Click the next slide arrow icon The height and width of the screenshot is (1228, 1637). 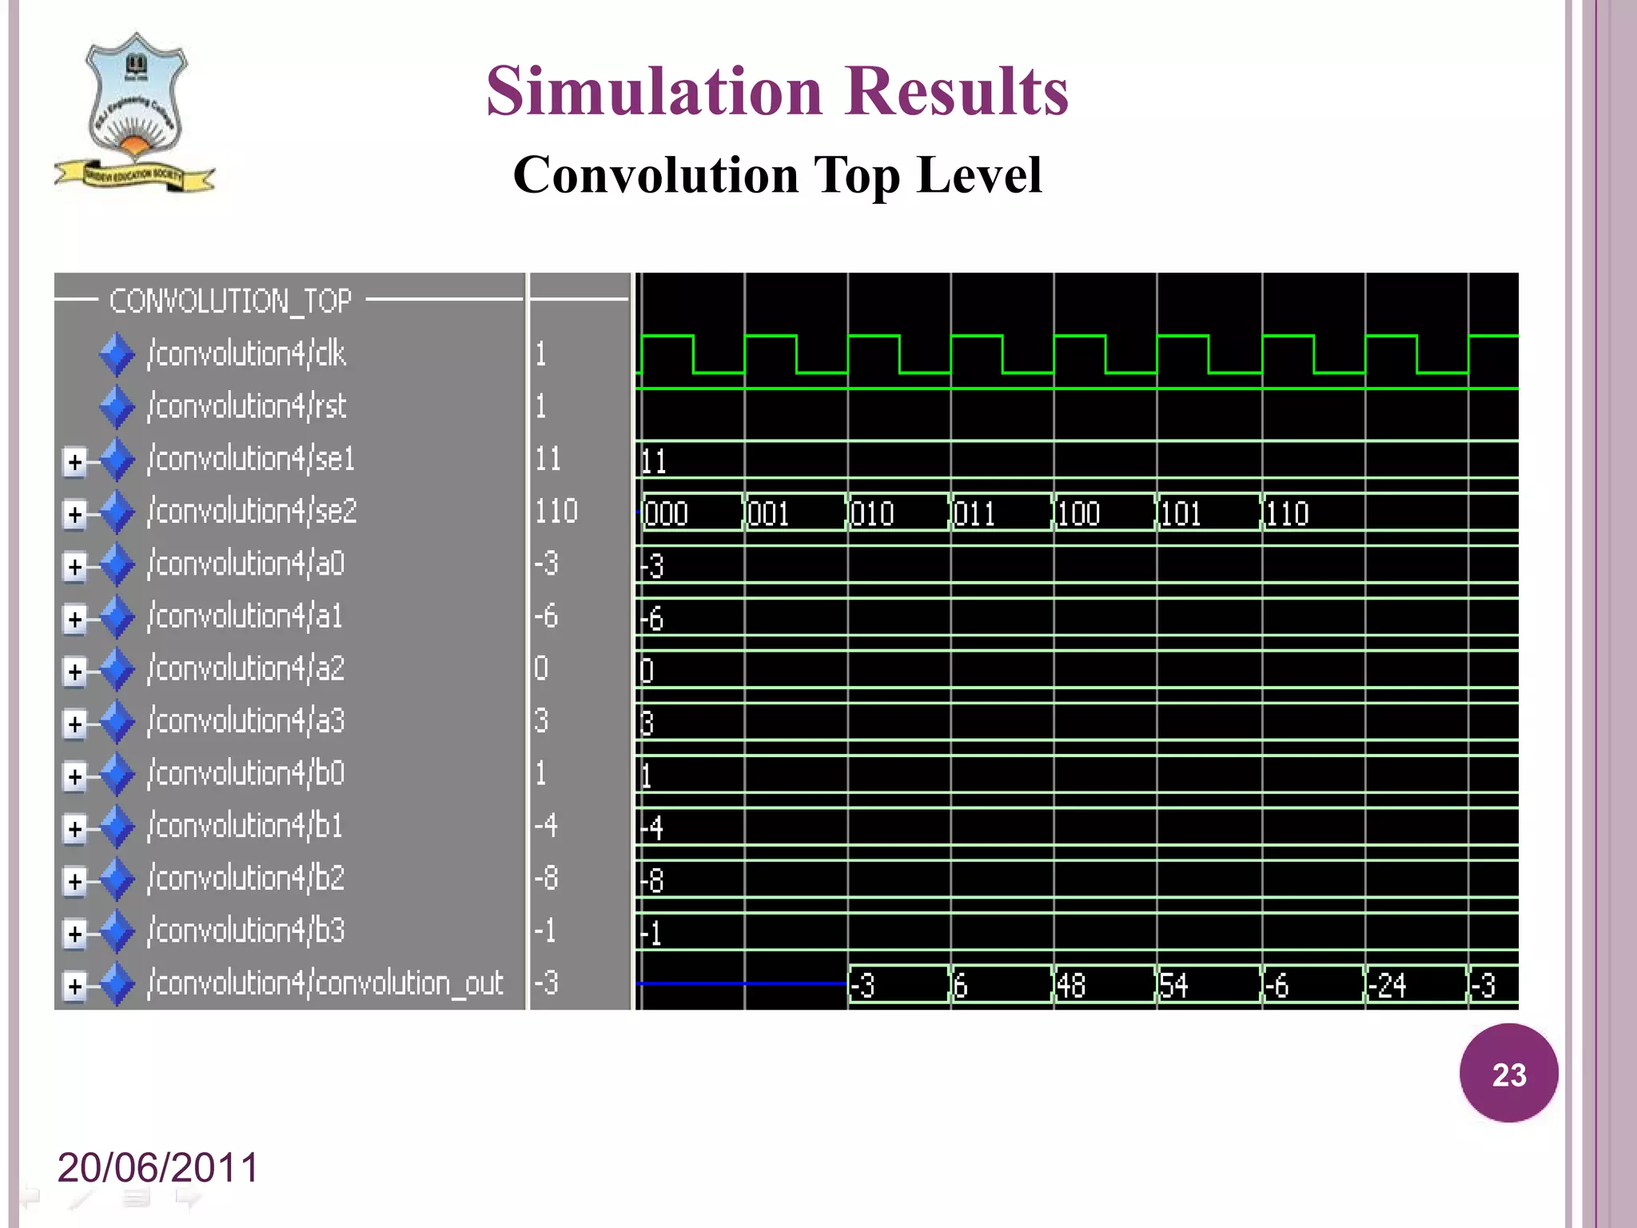[189, 1198]
